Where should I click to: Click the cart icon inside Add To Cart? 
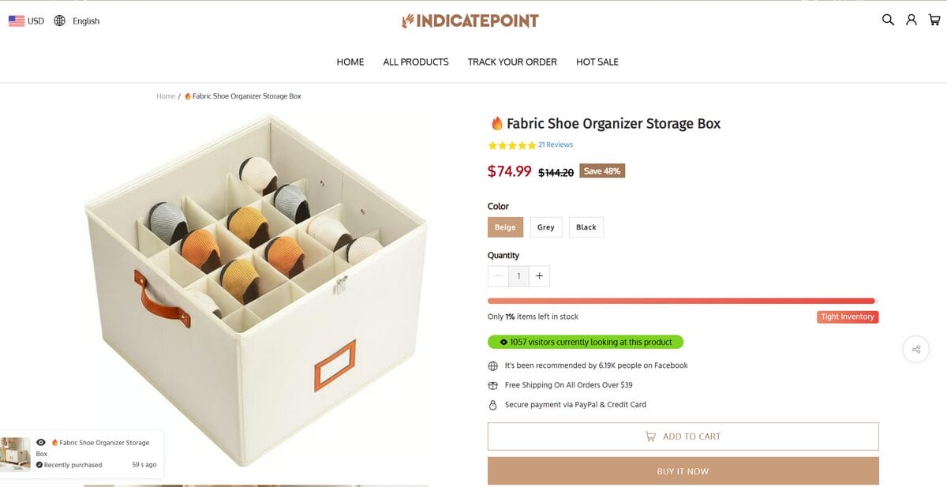point(650,436)
